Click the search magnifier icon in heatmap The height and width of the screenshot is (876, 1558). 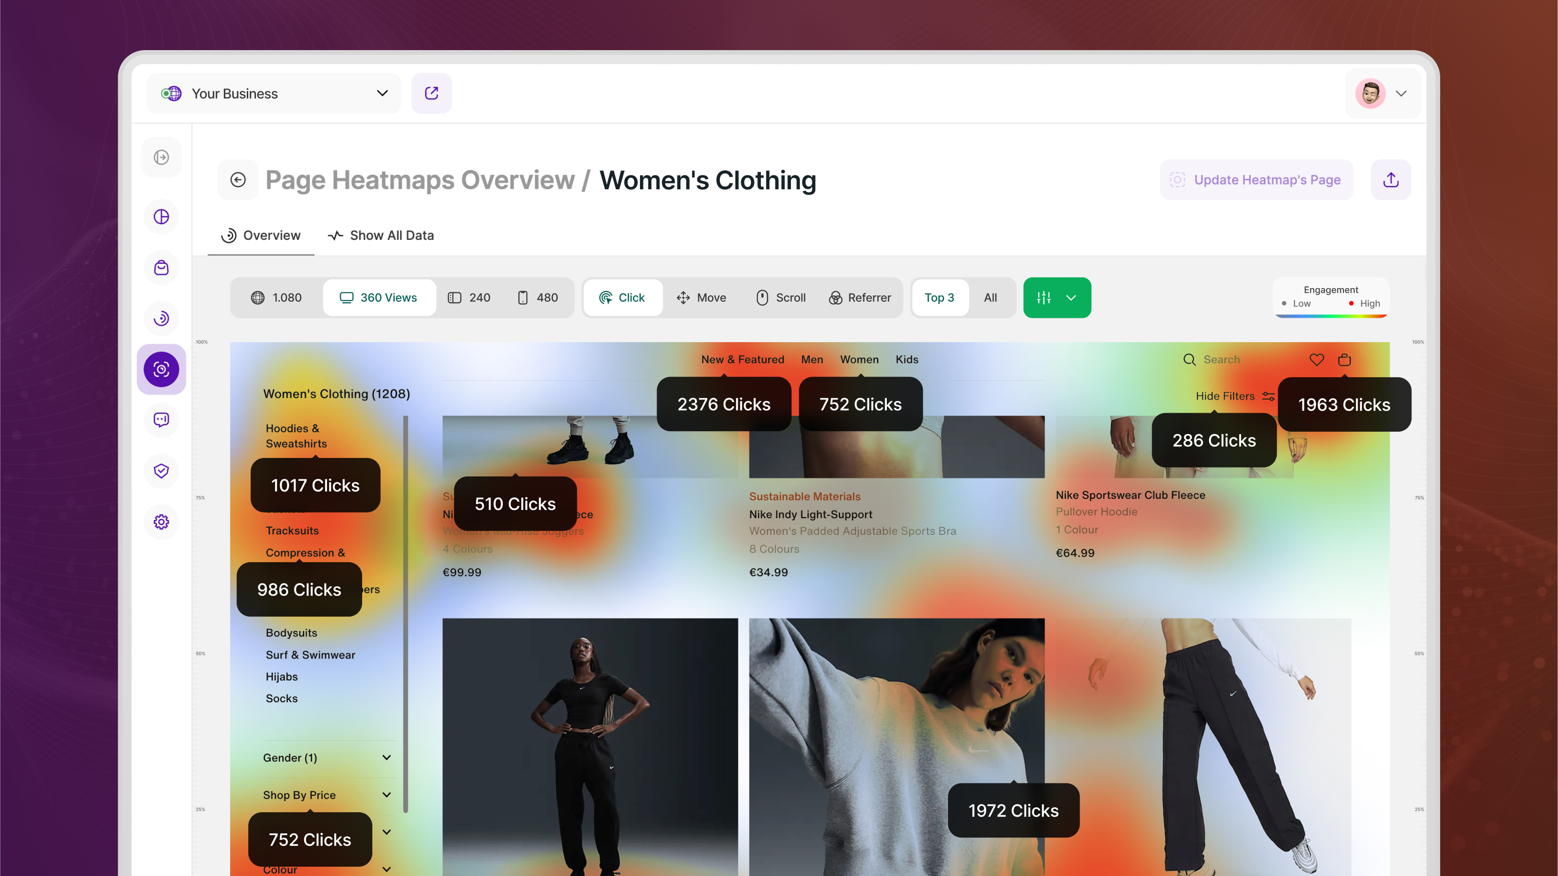click(x=1189, y=360)
